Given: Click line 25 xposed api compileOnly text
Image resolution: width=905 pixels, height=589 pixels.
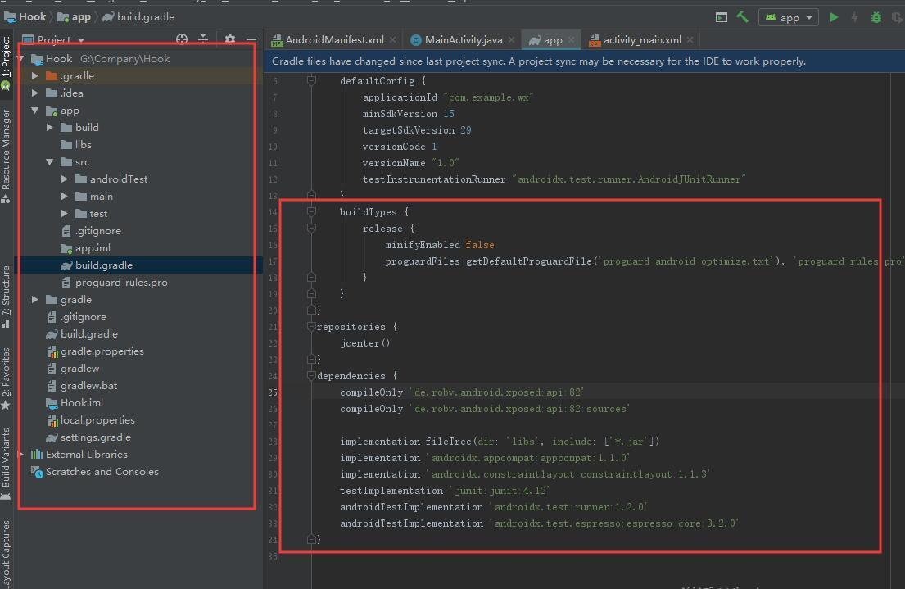Looking at the screenshot, I should [462, 392].
